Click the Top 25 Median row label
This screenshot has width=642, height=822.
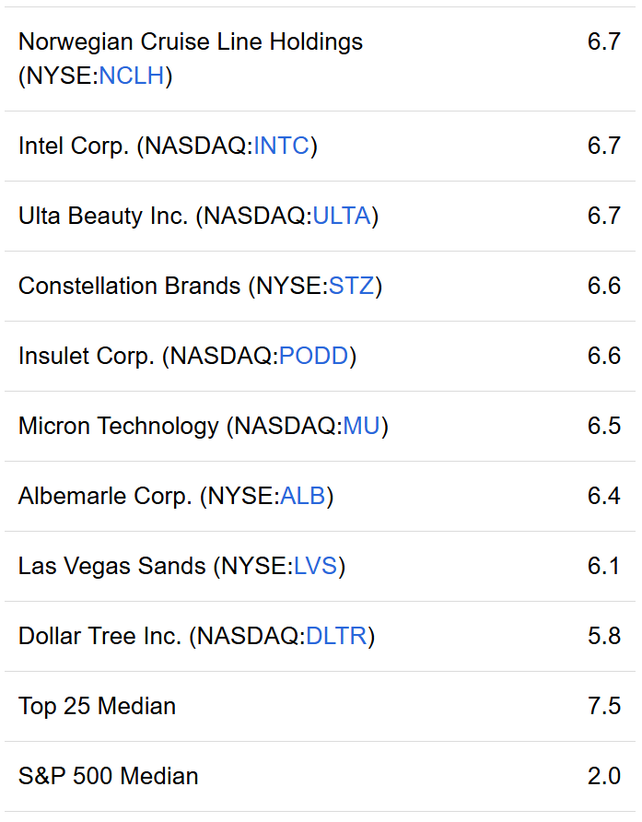[x=97, y=706]
